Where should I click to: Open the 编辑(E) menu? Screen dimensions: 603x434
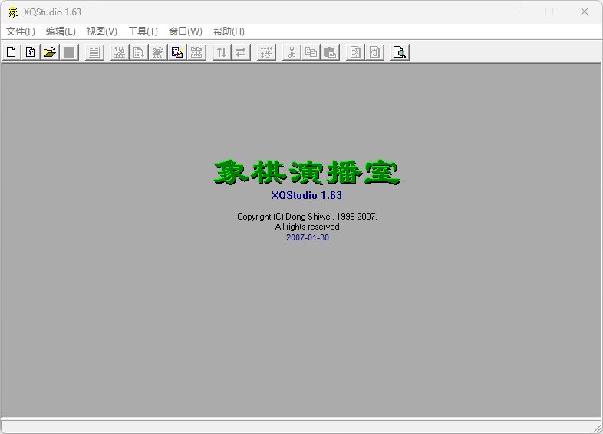(x=61, y=31)
